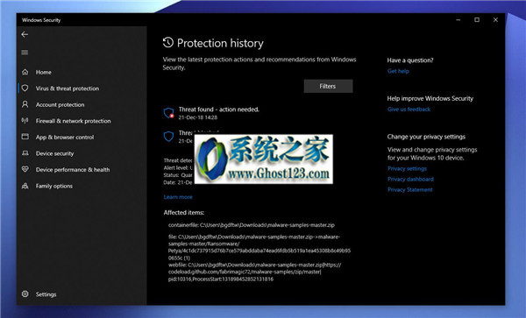Viewport: 526px width, 318px height.
Task: Select Virus & threat protection menu item
Action: click(68, 88)
